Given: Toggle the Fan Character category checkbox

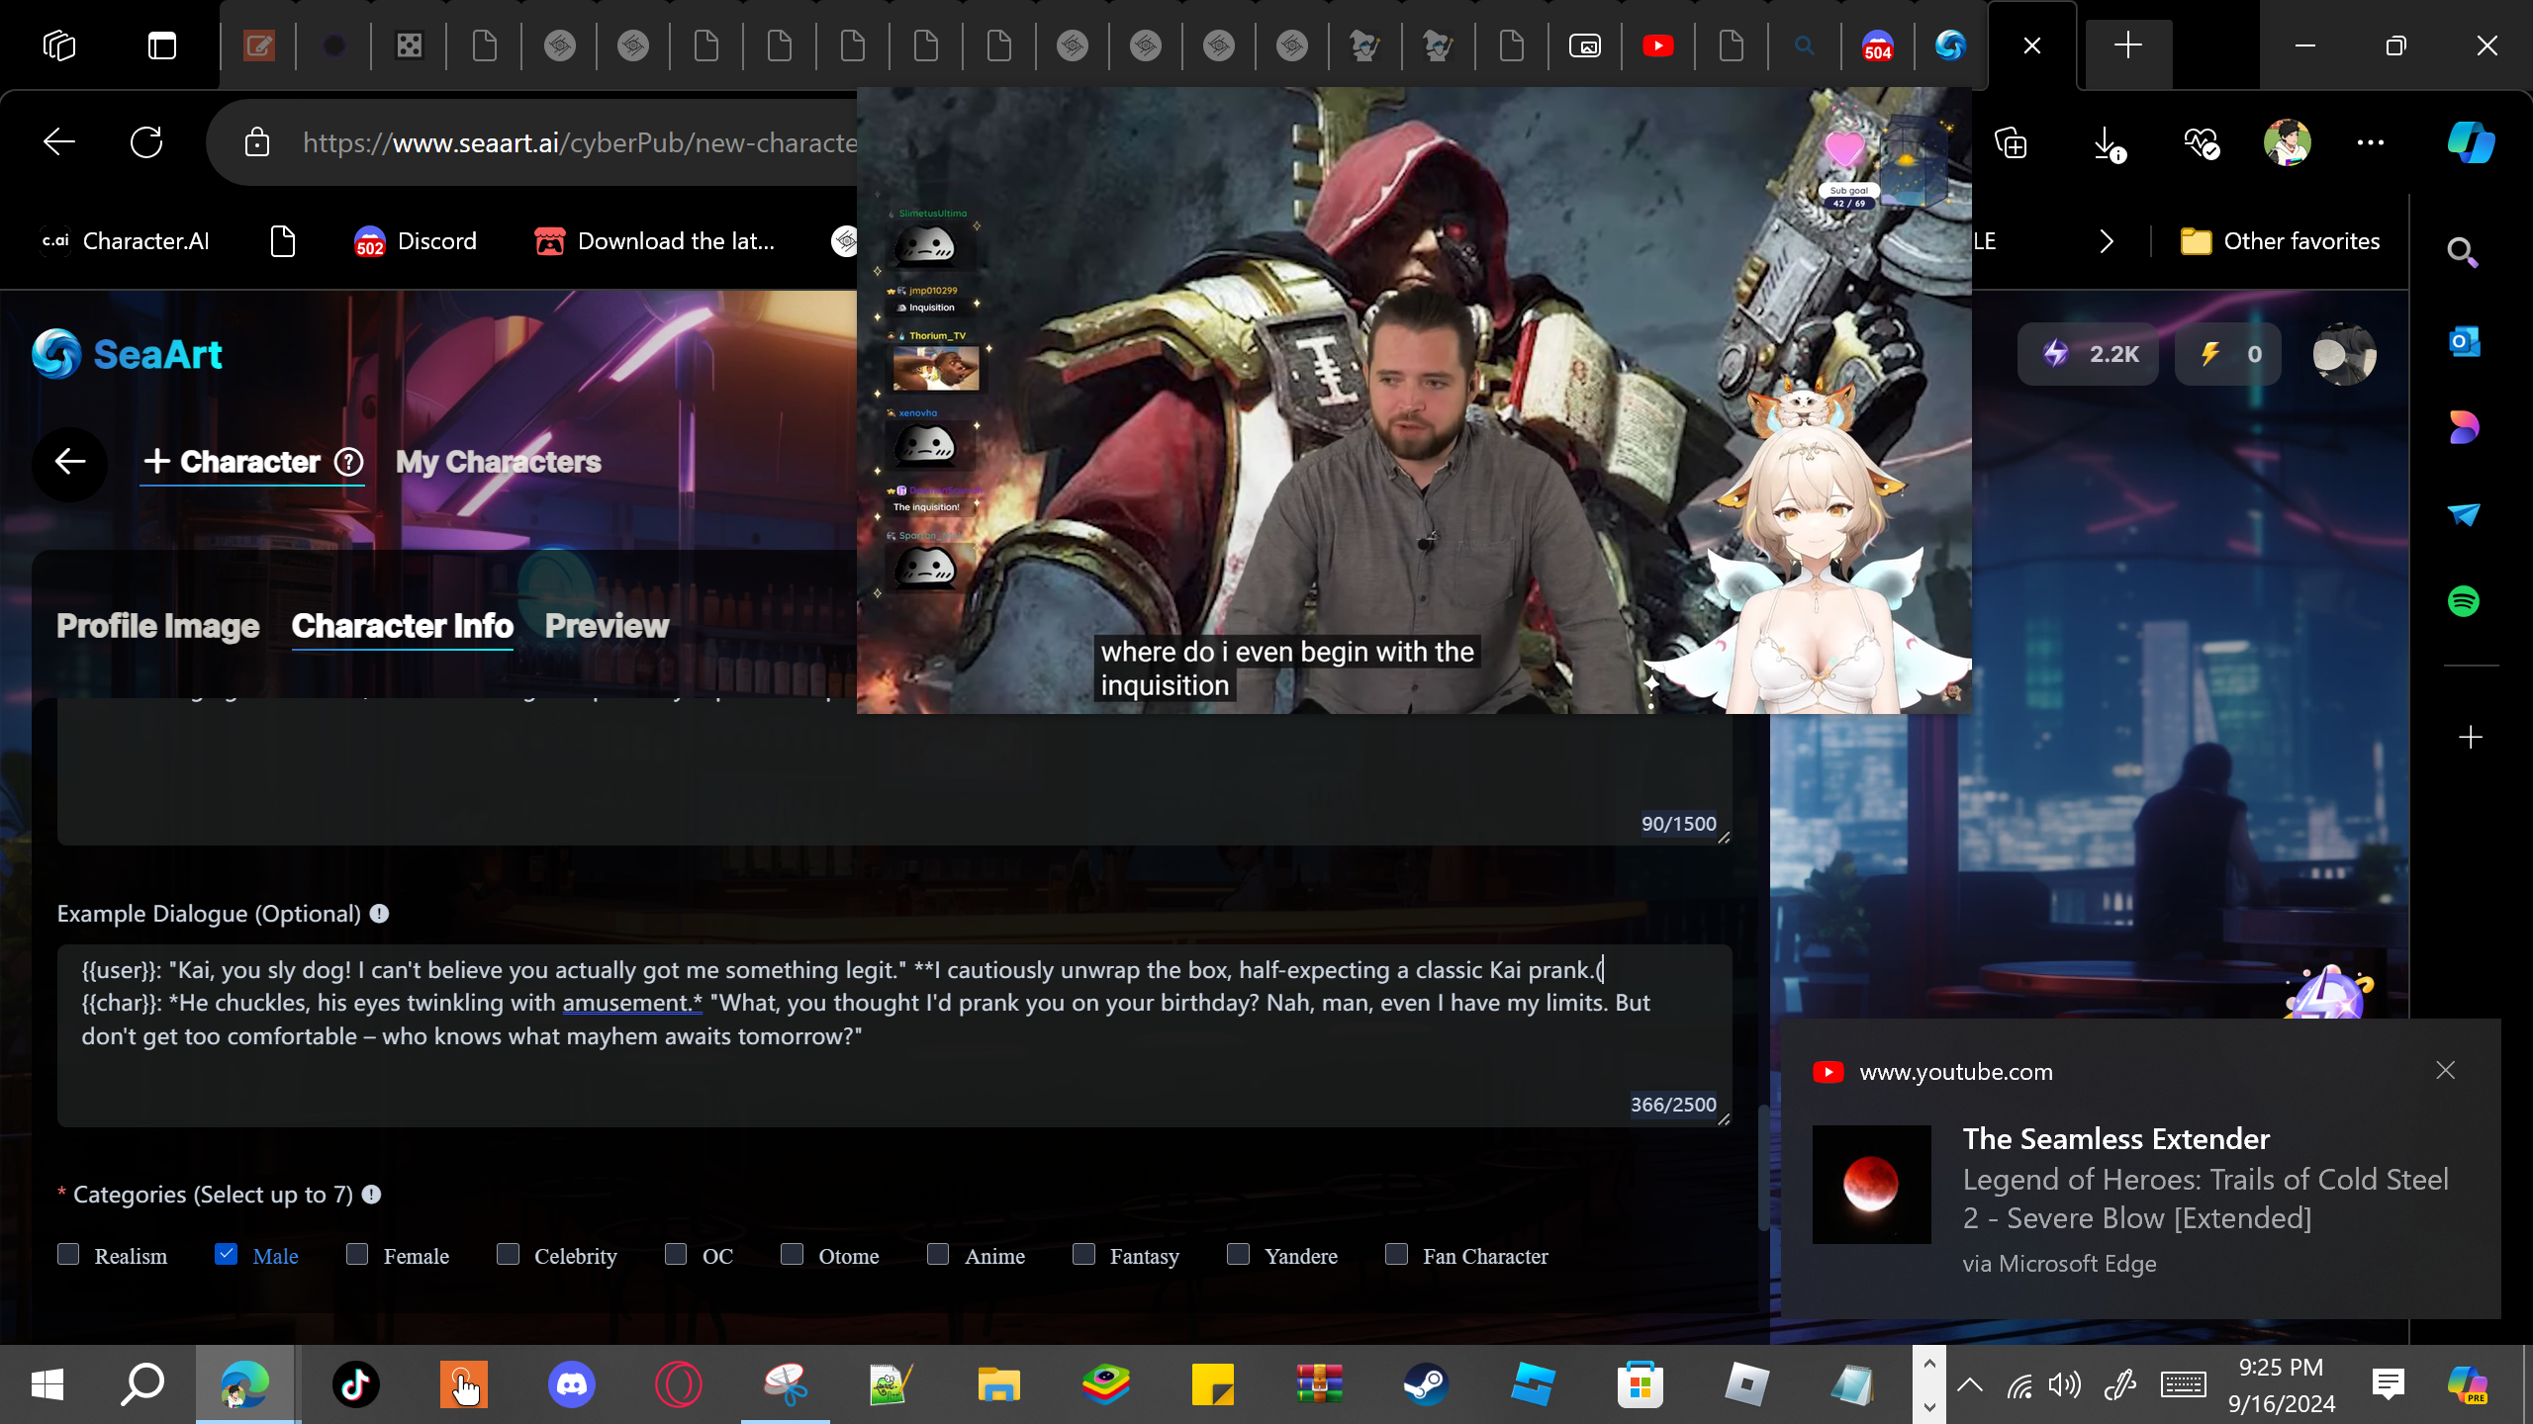Looking at the screenshot, I should coord(1396,1255).
